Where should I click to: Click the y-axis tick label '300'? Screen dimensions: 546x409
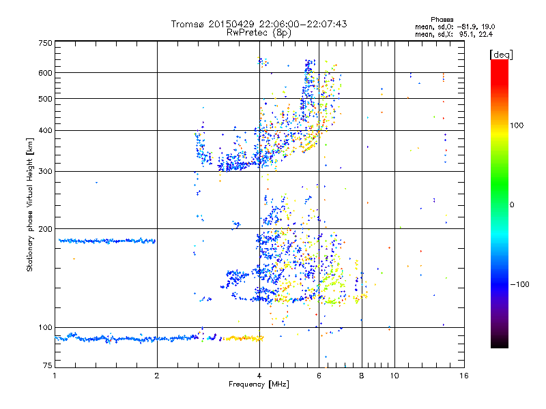[45, 172]
